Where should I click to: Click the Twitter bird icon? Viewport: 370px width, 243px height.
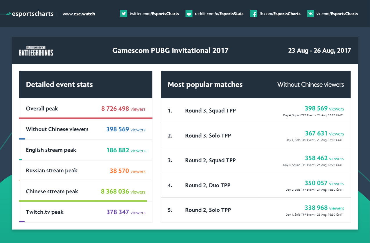point(124,14)
